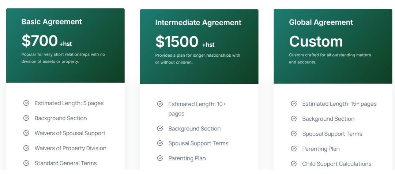Click checkmark beside Global plan Spousal Support Terms
The width and height of the screenshot is (395, 174).
pyautogui.click(x=294, y=134)
